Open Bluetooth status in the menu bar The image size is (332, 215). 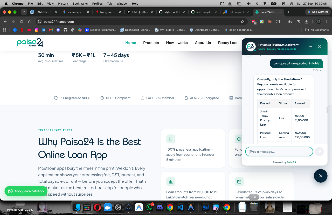coord(257,4)
